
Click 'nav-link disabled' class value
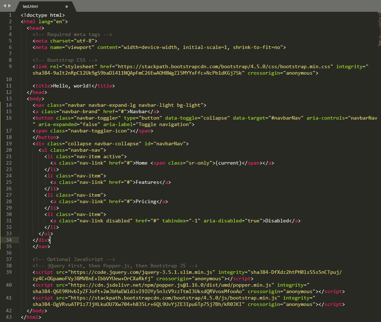104,221
